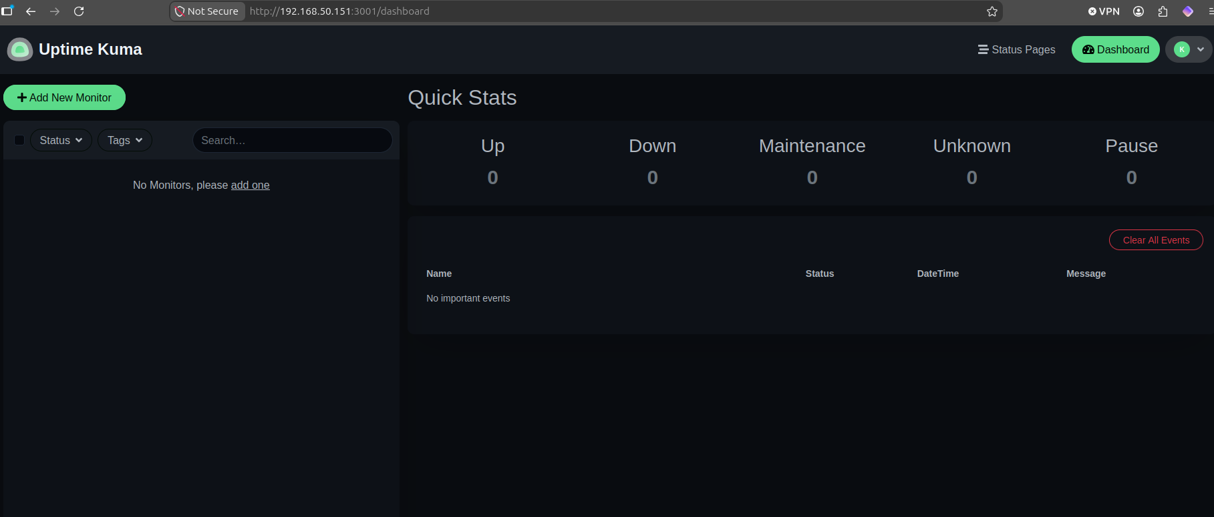Click the Up stat label
Image resolution: width=1214 pixels, height=517 pixels.
(493, 145)
